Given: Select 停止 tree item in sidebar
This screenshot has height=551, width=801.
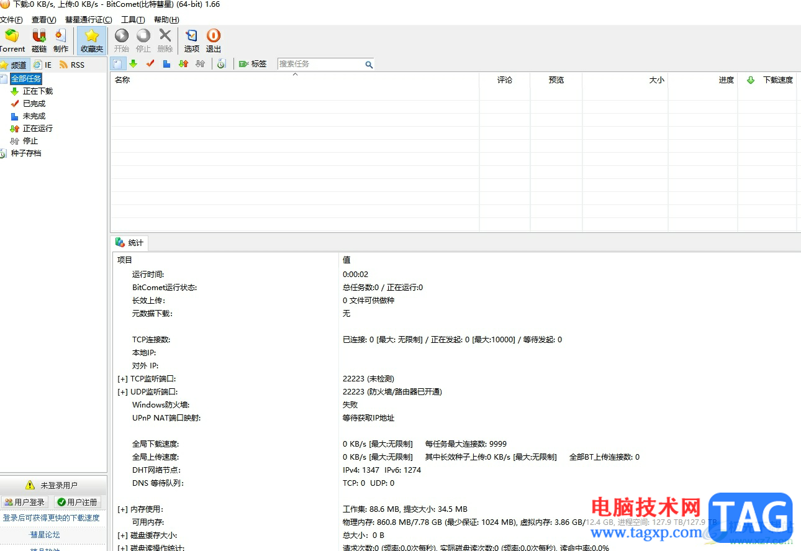Looking at the screenshot, I should (30, 141).
